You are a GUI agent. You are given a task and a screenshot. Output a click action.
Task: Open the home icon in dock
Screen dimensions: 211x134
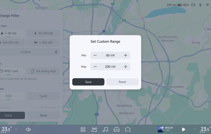(128, 129)
